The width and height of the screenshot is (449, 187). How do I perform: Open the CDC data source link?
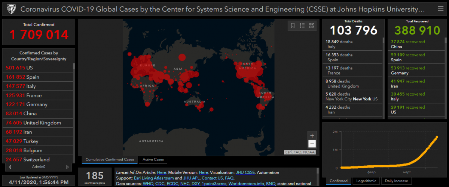tap(160, 184)
